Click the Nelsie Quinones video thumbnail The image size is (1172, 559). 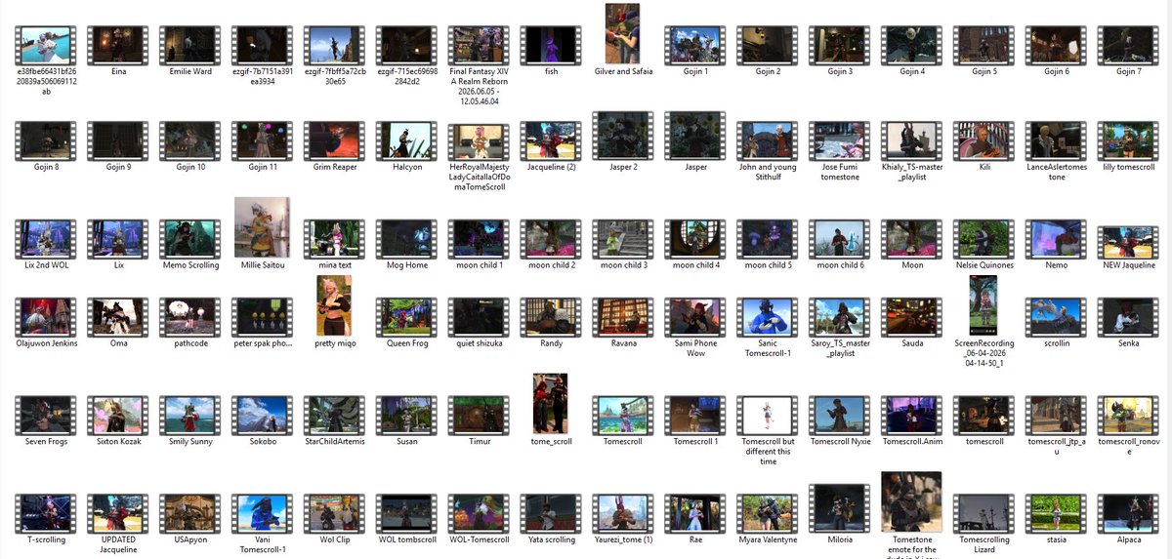pos(984,239)
